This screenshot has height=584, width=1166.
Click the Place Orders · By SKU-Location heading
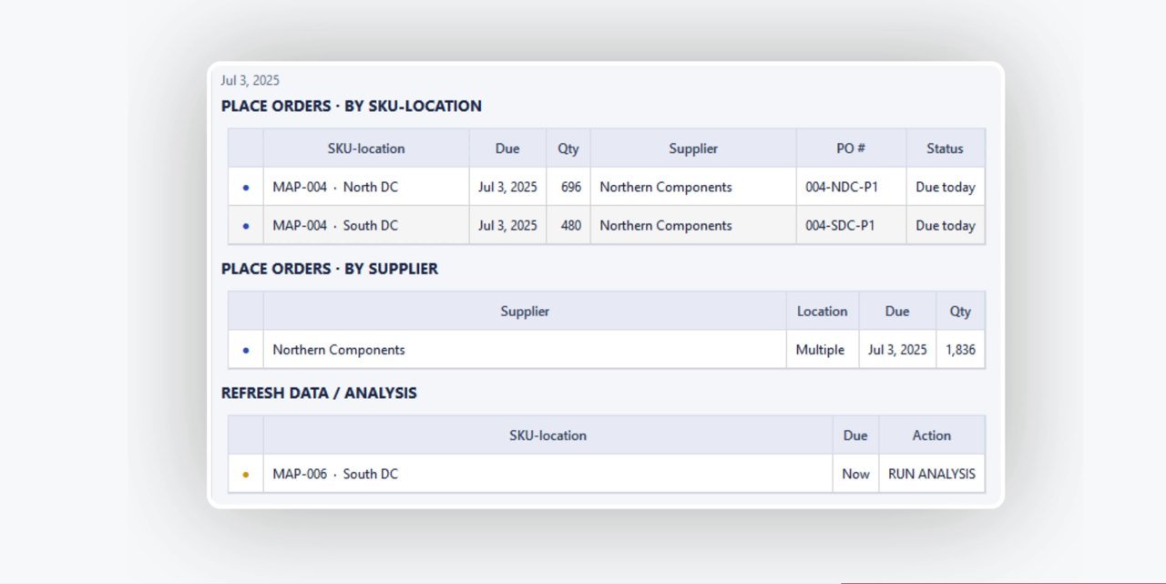tap(352, 107)
